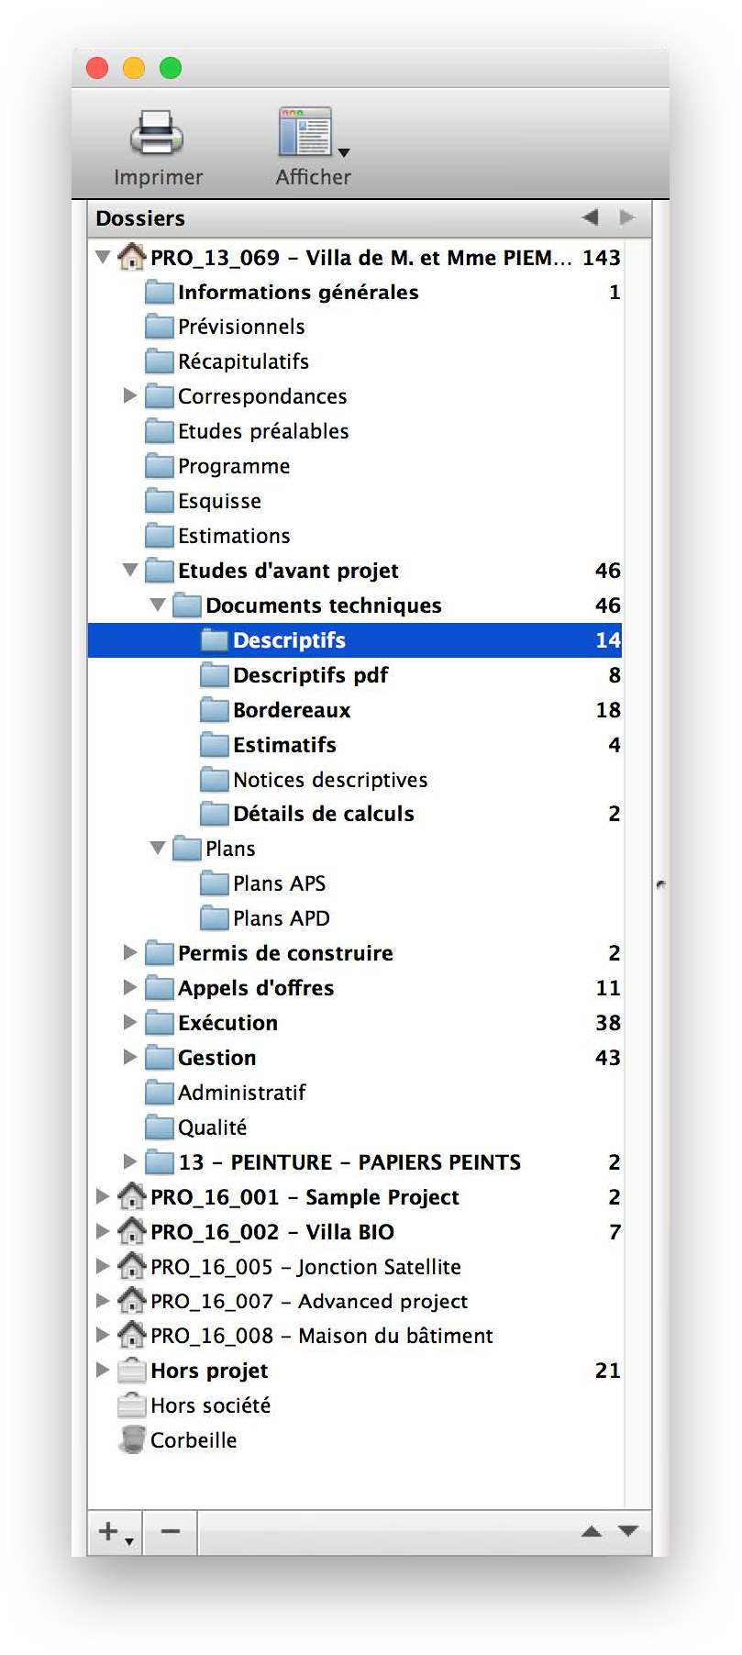
Task: Expand the Hors projet section
Action: pos(103,1370)
